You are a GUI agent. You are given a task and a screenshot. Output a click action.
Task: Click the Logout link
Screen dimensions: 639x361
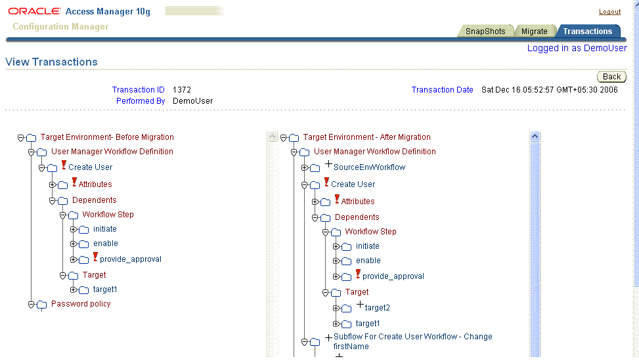(609, 12)
